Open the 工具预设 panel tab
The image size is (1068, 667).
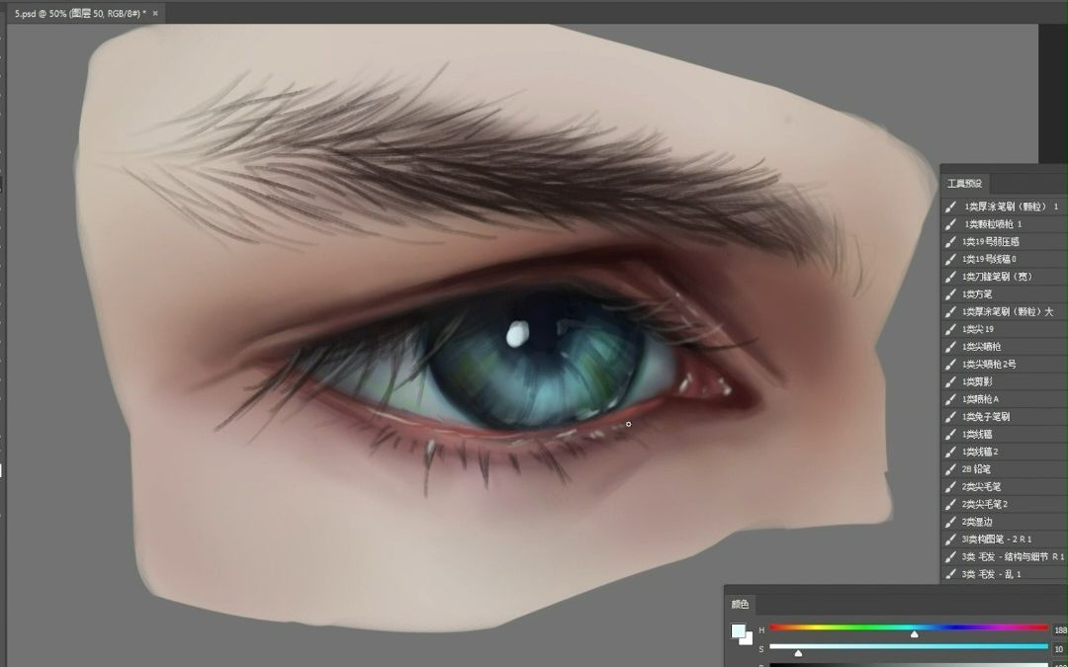pyautogui.click(x=964, y=184)
